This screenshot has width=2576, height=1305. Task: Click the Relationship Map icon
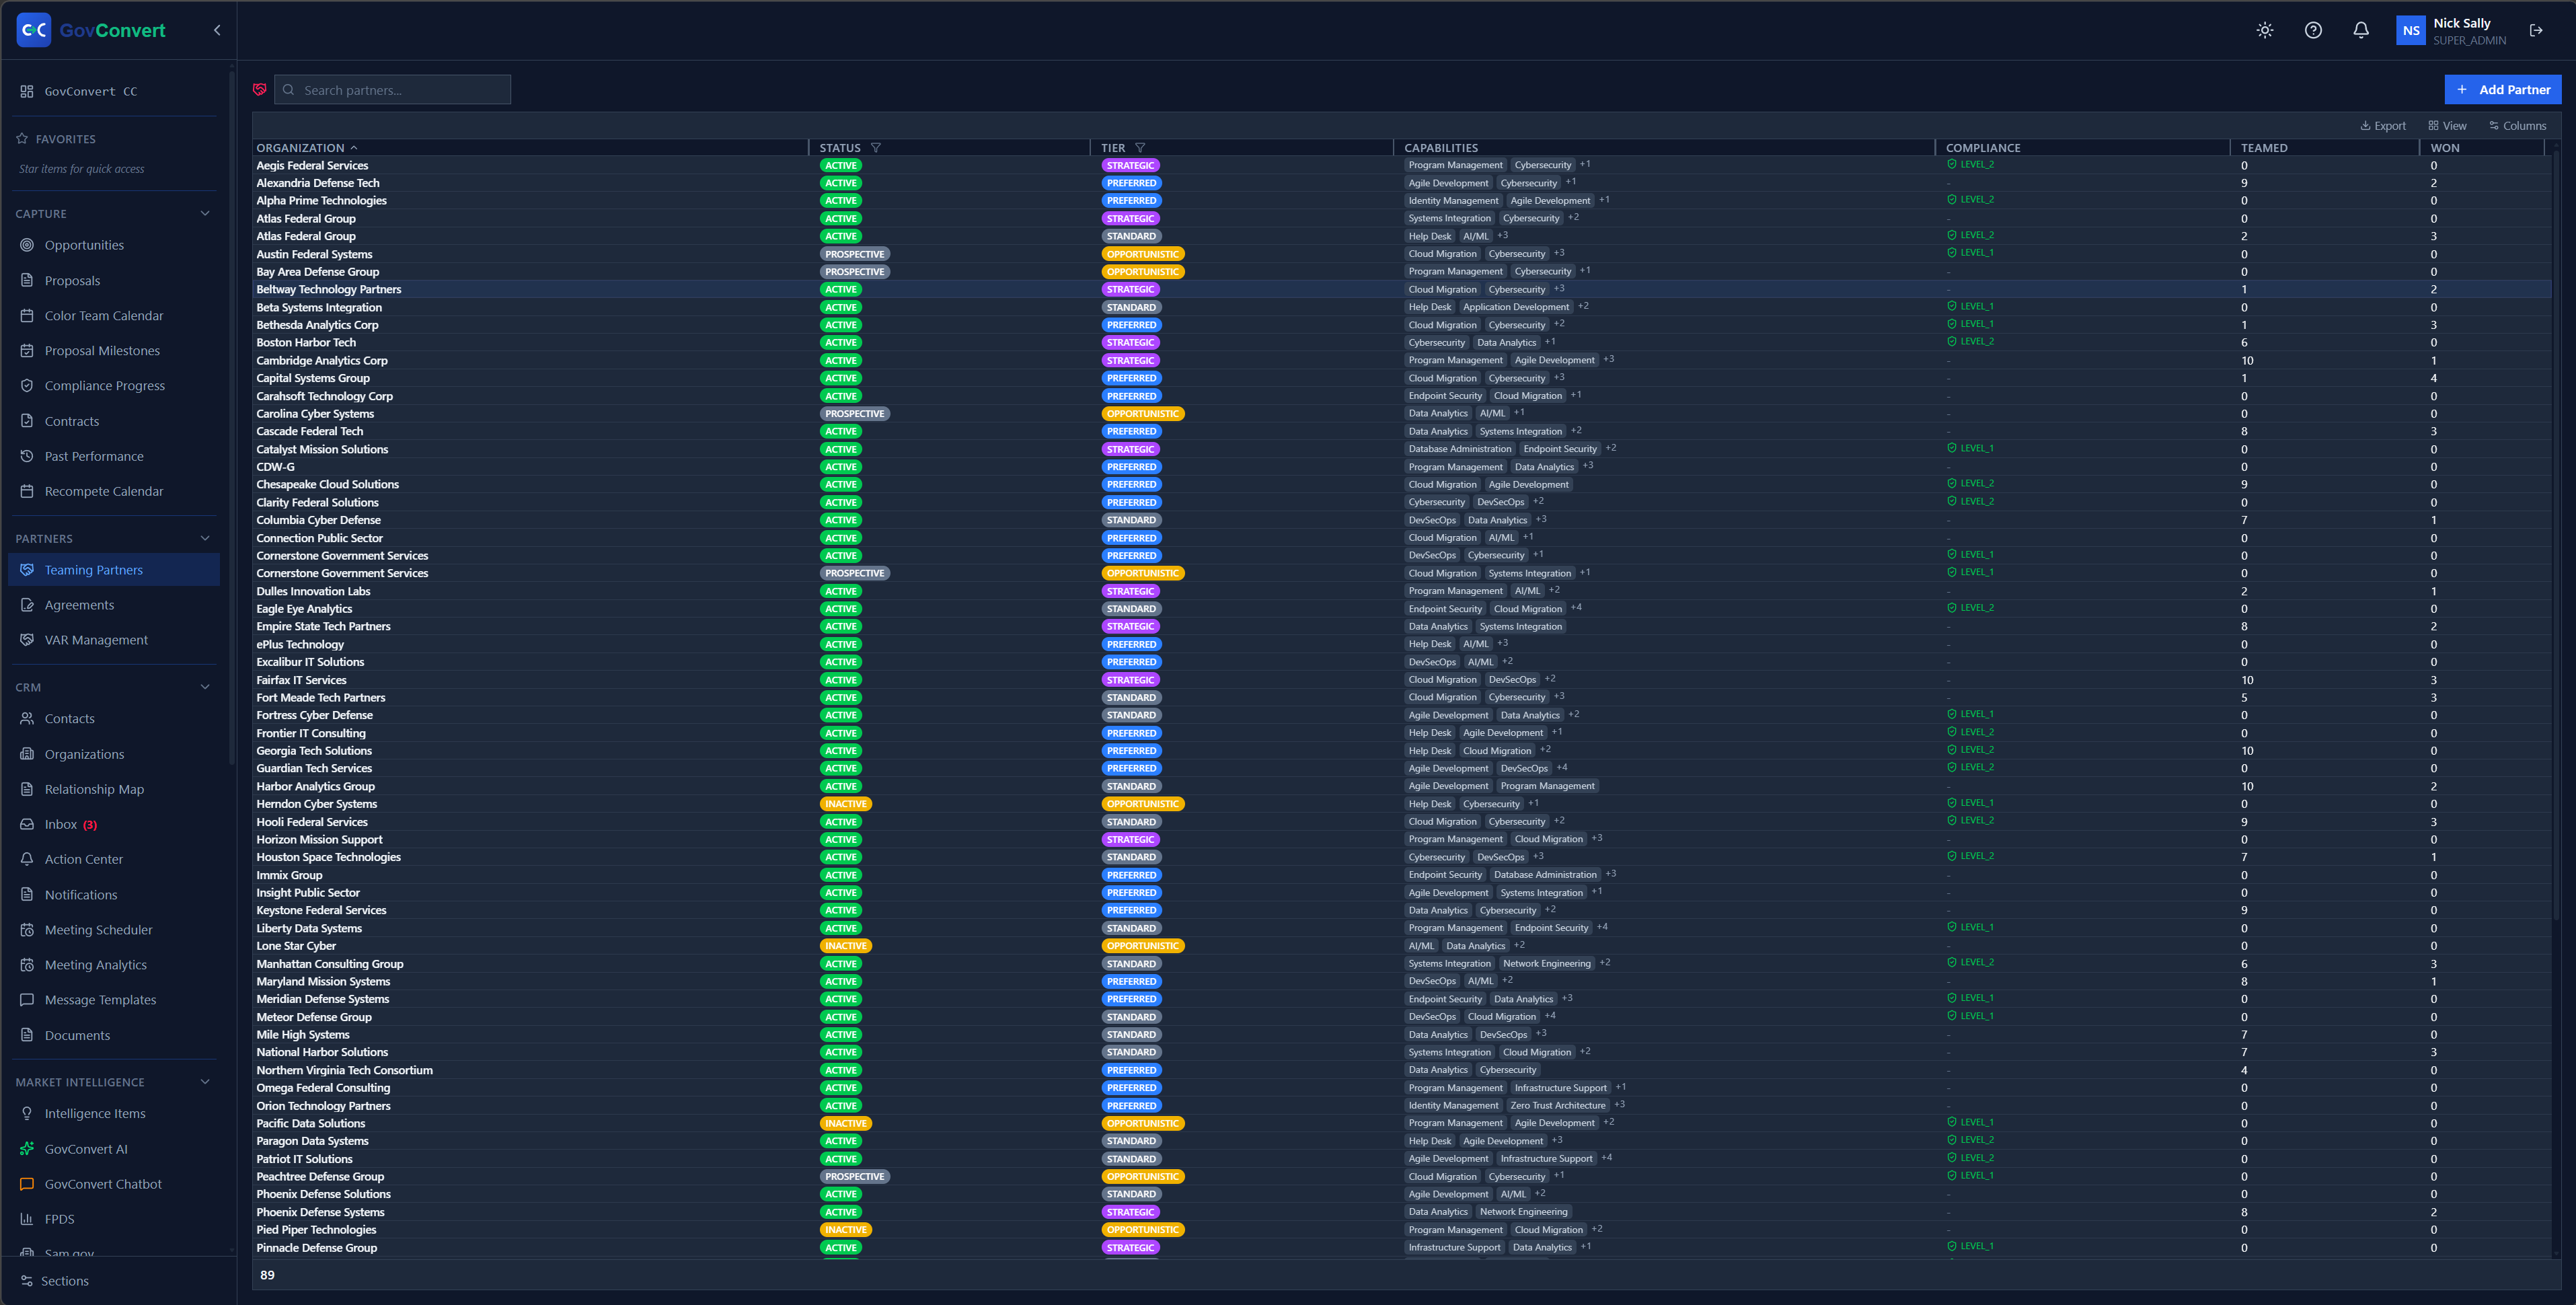[27, 789]
